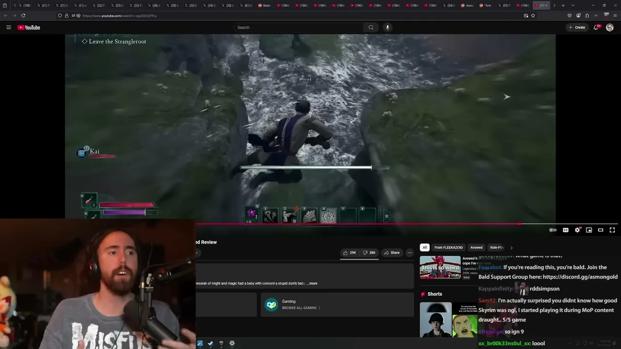This screenshot has height=349, width=621.
Task: Select the All filter chip
Action: tap(425, 248)
